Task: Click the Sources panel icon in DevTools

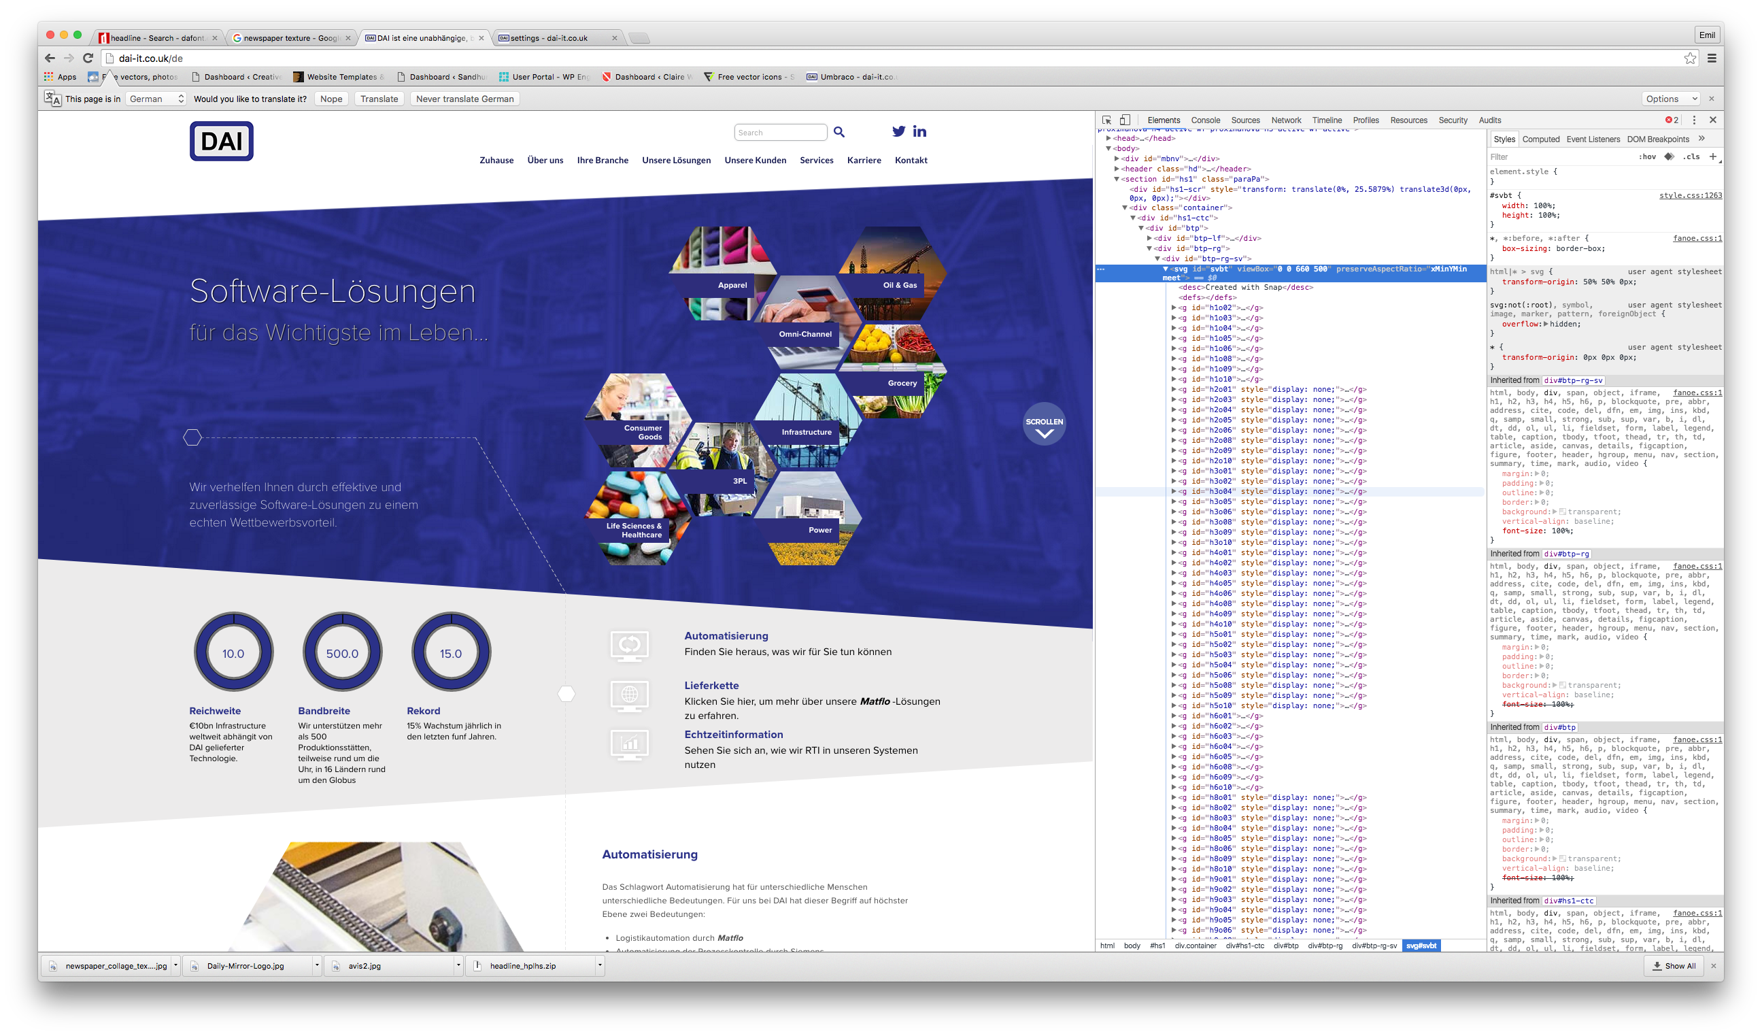Action: pyautogui.click(x=1243, y=118)
